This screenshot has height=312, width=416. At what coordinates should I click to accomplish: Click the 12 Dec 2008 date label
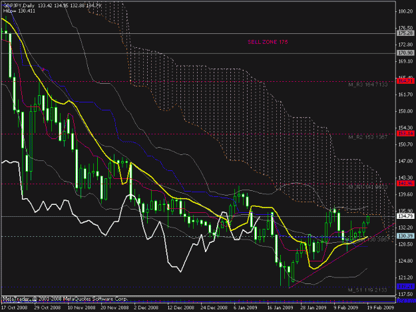[180, 308]
